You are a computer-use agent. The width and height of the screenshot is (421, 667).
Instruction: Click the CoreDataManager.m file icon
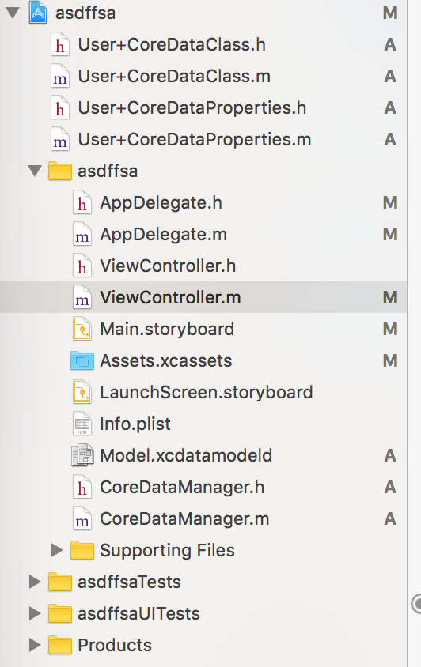(x=82, y=518)
